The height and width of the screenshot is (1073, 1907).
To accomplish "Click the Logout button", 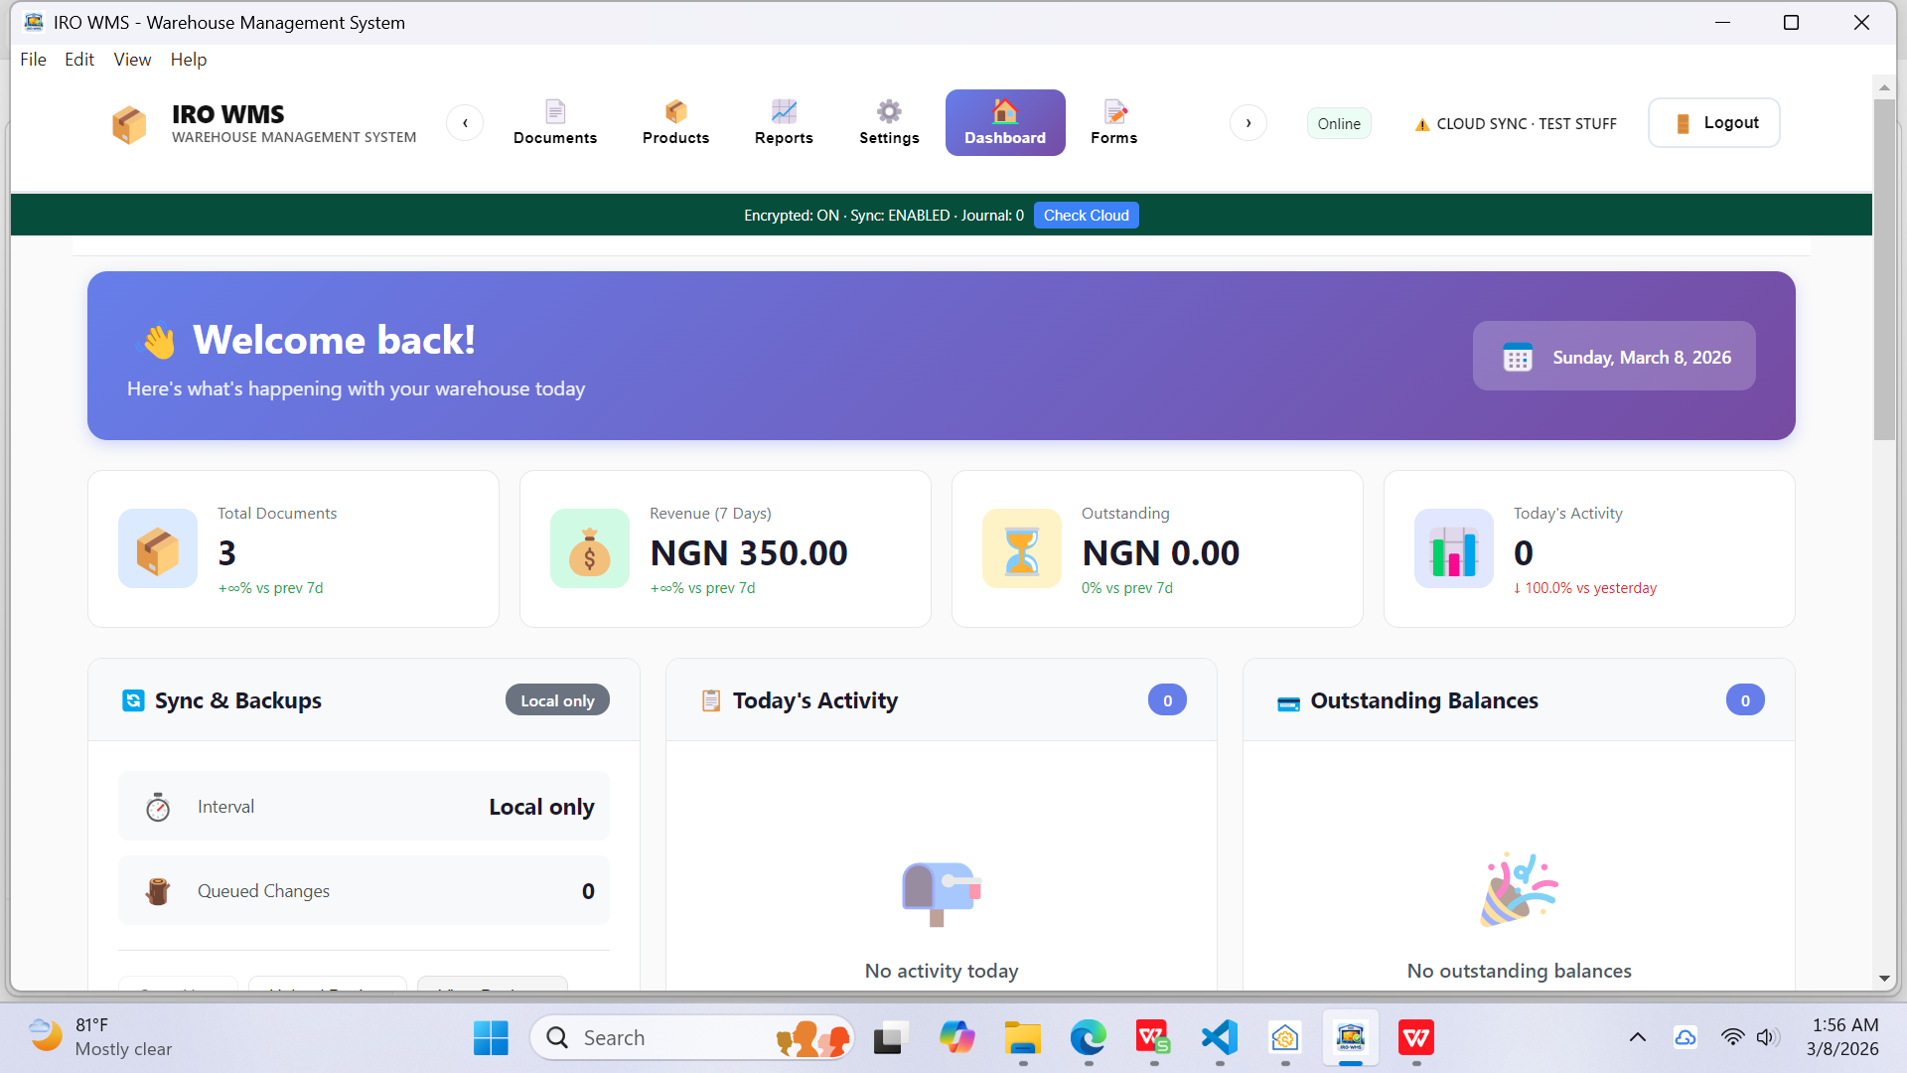I will click(1712, 122).
